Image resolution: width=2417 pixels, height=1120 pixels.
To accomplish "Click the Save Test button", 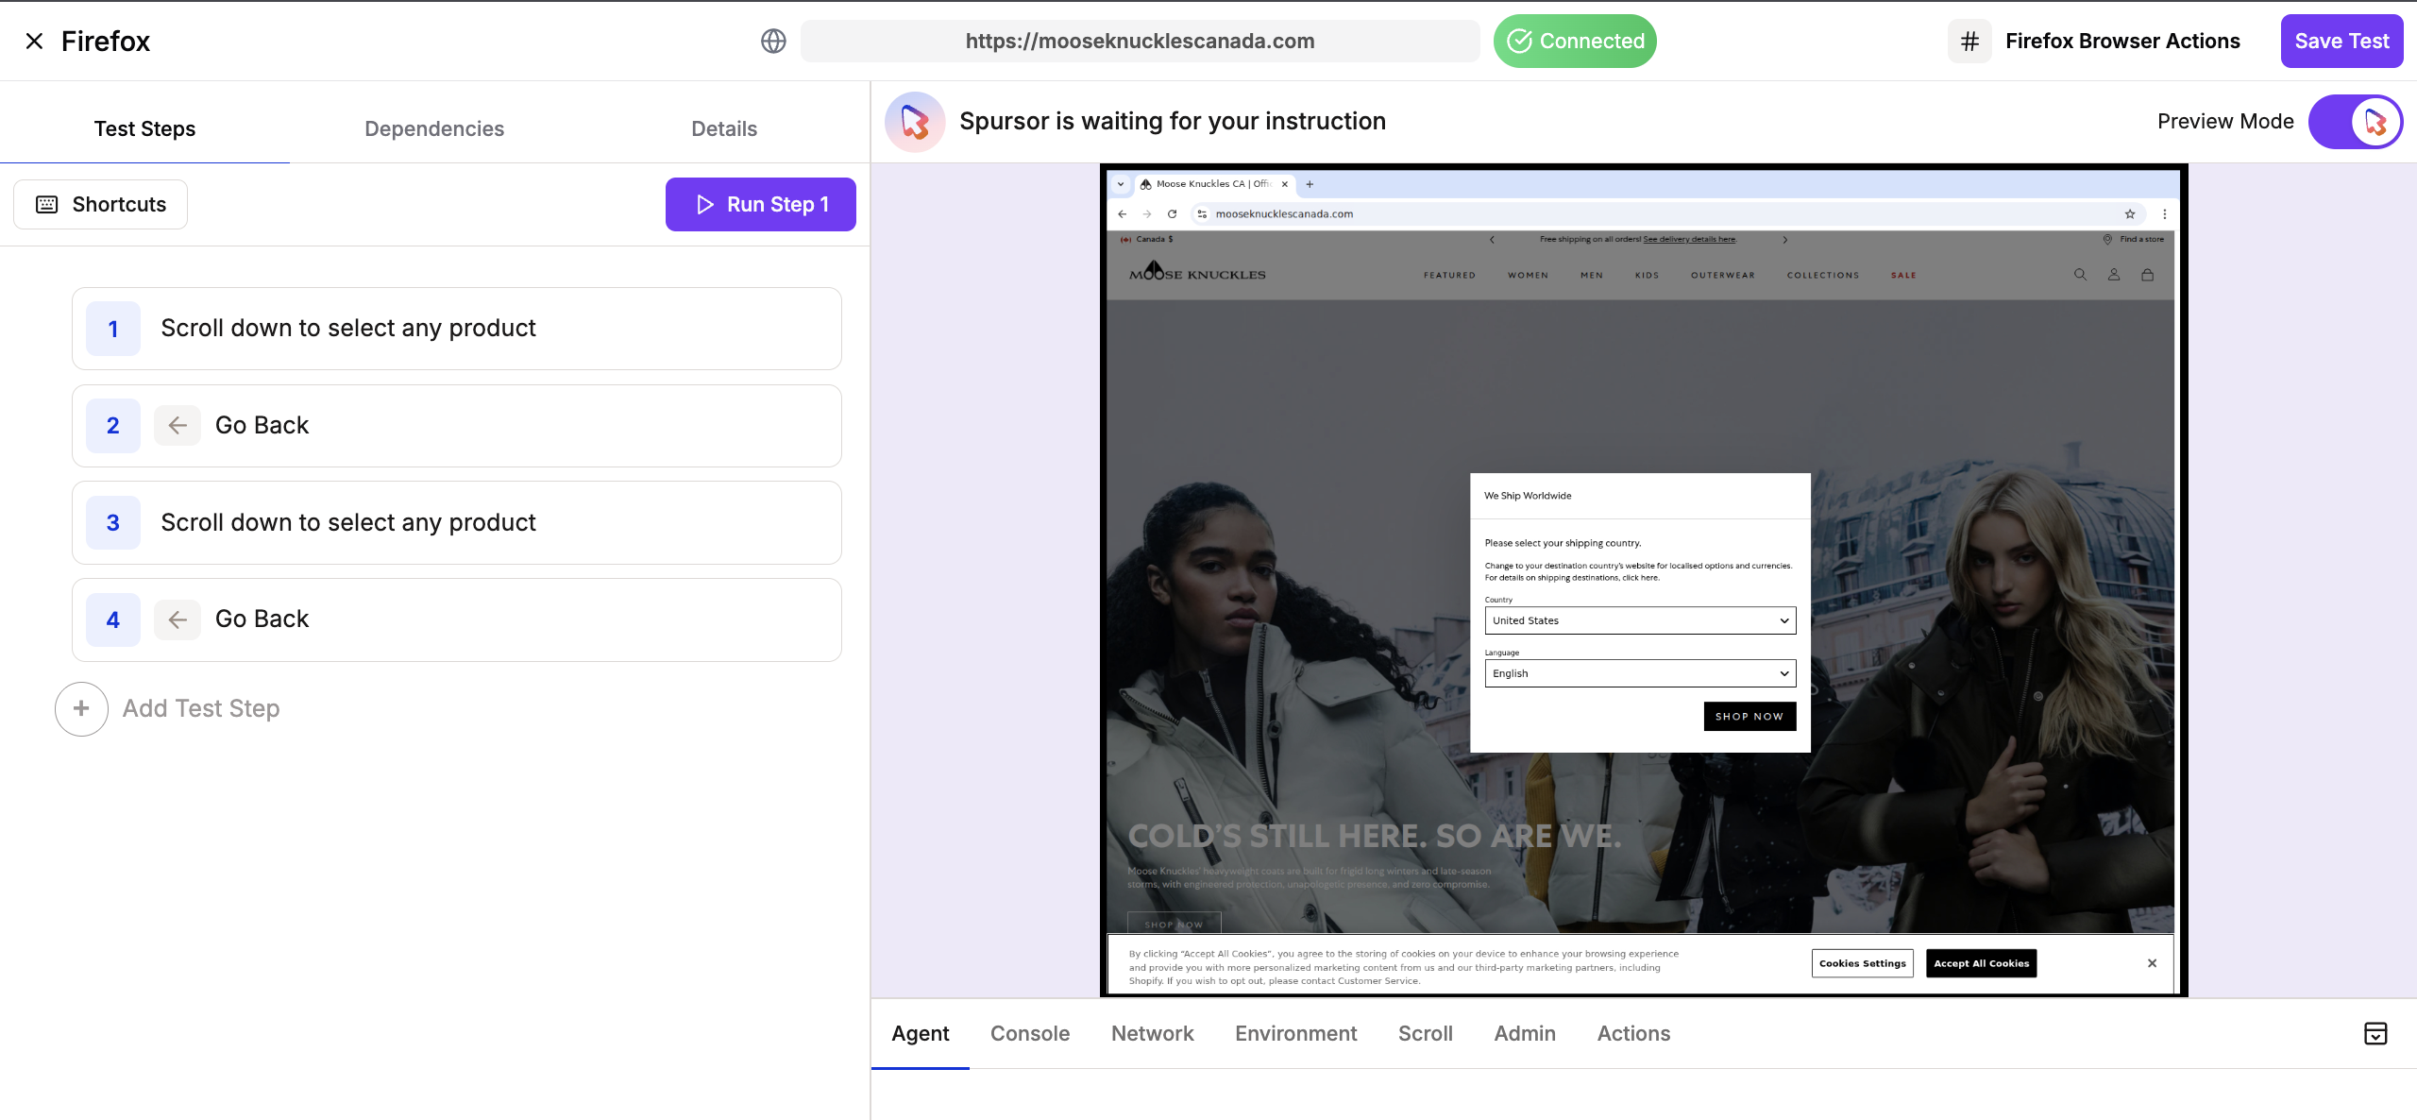I will point(2341,41).
